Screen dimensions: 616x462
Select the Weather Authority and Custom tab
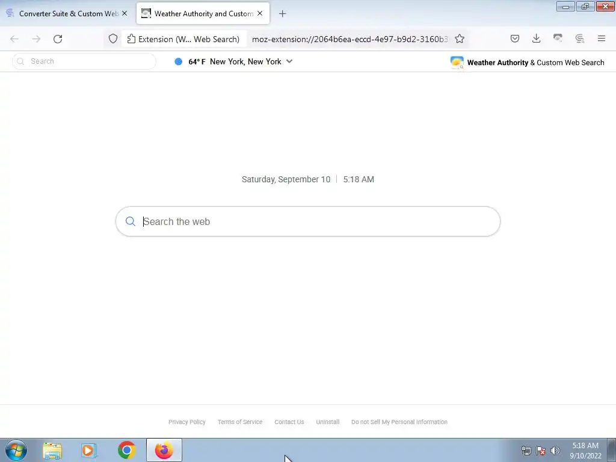click(203, 13)
